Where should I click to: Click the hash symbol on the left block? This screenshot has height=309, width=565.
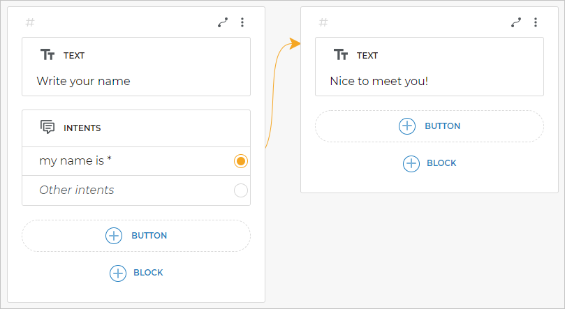coord(30,22)
